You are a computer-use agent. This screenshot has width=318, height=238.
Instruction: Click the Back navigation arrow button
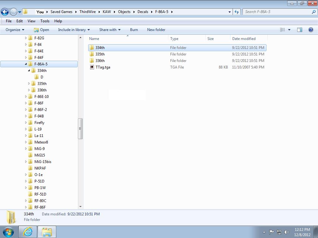coord(5,12)
